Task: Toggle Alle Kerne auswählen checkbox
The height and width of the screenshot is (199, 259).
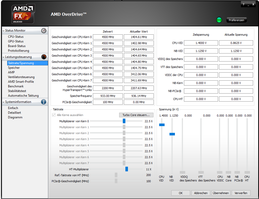Action: coord(54,115)
